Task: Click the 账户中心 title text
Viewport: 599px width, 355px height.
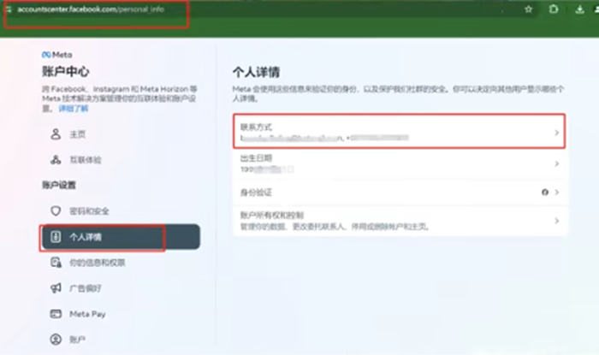Action: tap(65, 71)
